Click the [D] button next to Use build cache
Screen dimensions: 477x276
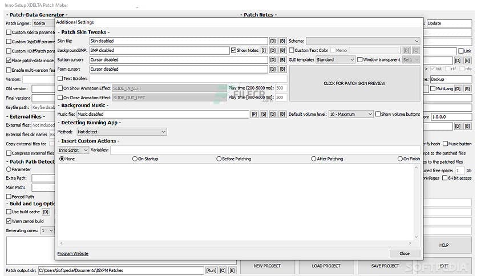coord(45,212)
